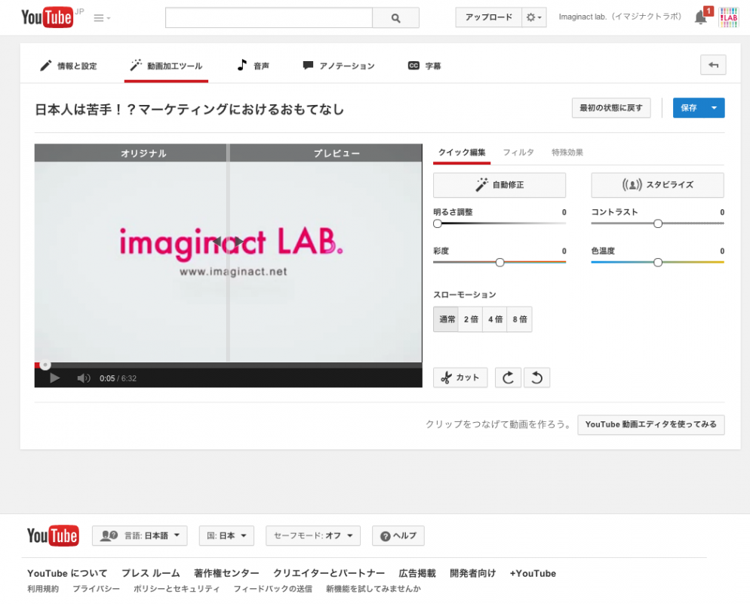The height and width of the screenshot is (604, 750).
Task: Click 最初の状態に戻す revert button
Action: (x=611, y=108)
